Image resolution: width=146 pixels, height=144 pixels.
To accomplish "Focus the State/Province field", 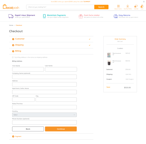I will click(44, 107).
